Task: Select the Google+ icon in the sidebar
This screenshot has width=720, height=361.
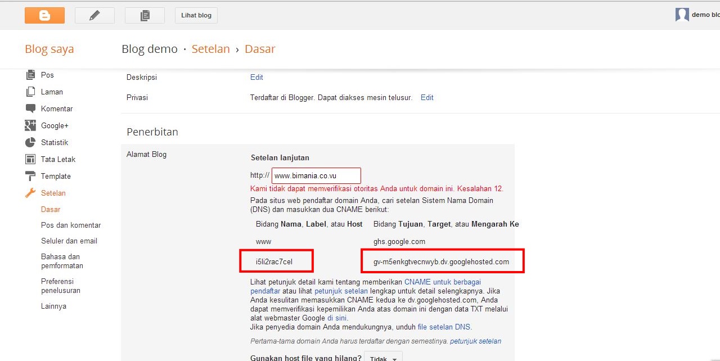Action: tap(30, 125)
